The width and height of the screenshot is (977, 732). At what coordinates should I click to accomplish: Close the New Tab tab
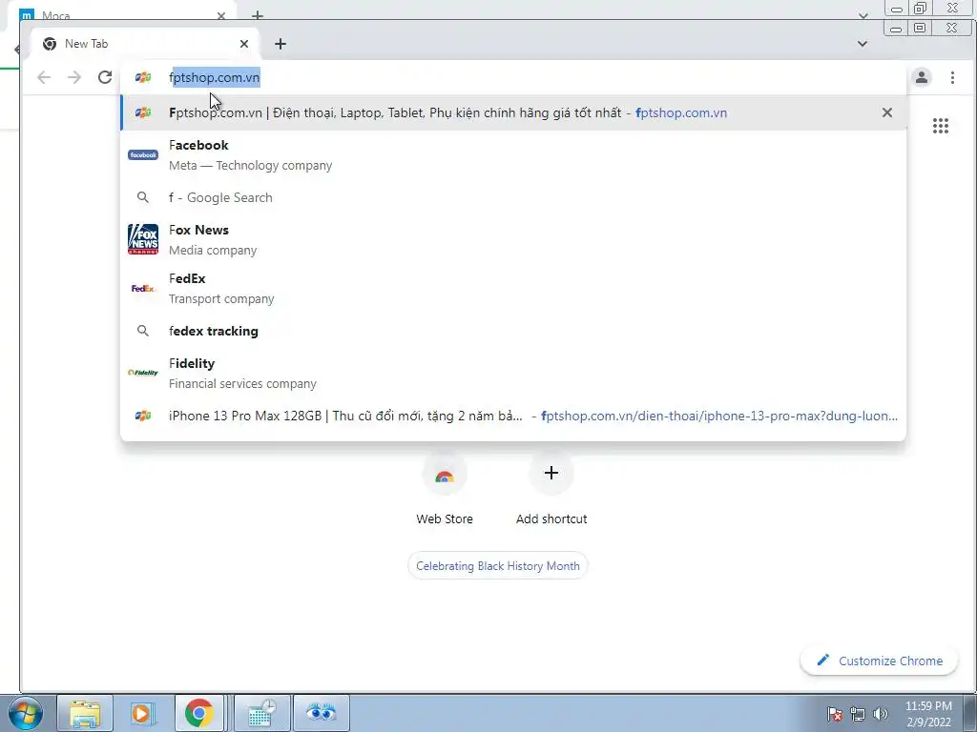pos(244,44)
